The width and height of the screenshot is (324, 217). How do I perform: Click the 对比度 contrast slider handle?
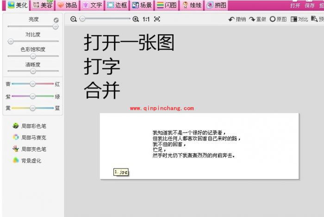11,42
